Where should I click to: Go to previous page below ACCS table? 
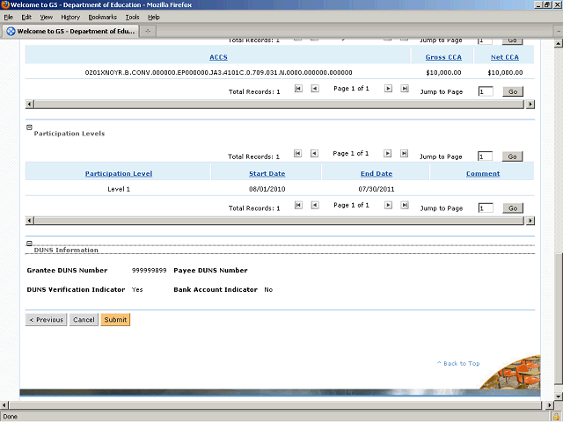(315, 89)
